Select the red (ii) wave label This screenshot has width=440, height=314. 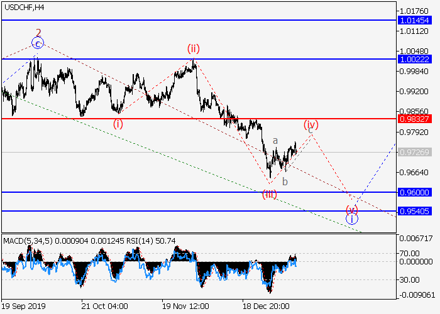point(193,48)
